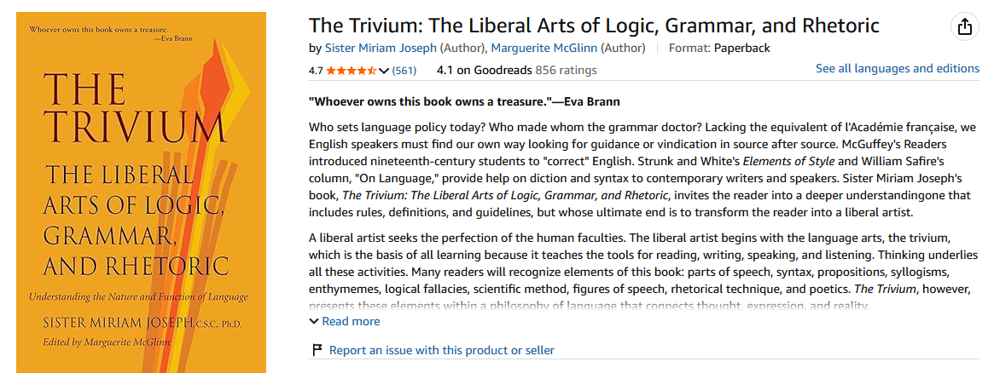The width and height of the screenshot is (994, 373).
Task: Click the 4.7 average rating number
Action: [316, 71]
